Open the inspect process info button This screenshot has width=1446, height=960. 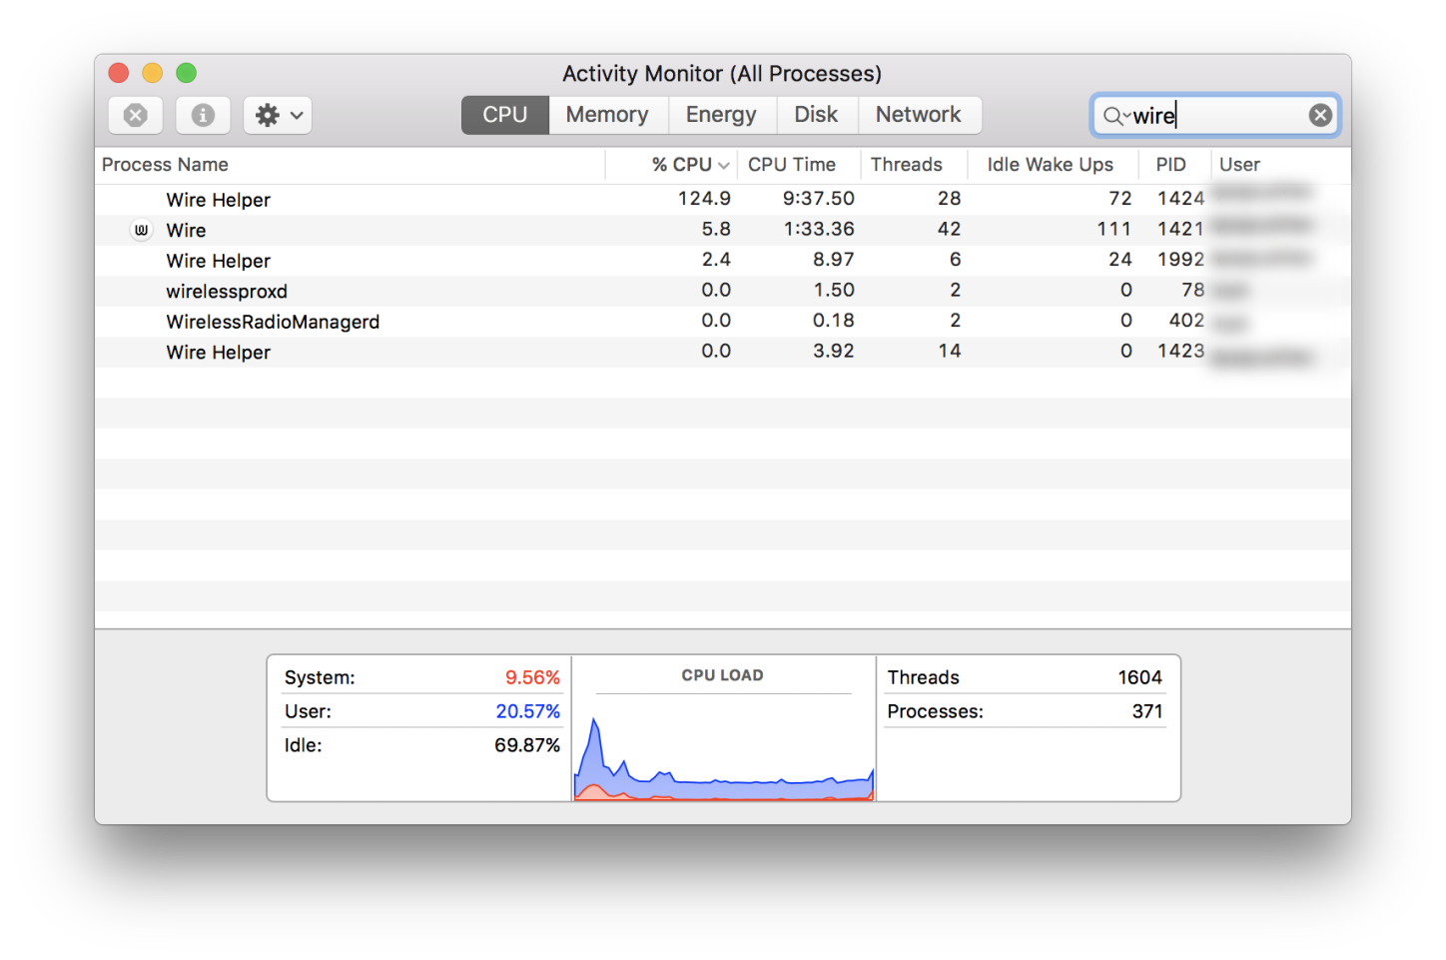203,115
